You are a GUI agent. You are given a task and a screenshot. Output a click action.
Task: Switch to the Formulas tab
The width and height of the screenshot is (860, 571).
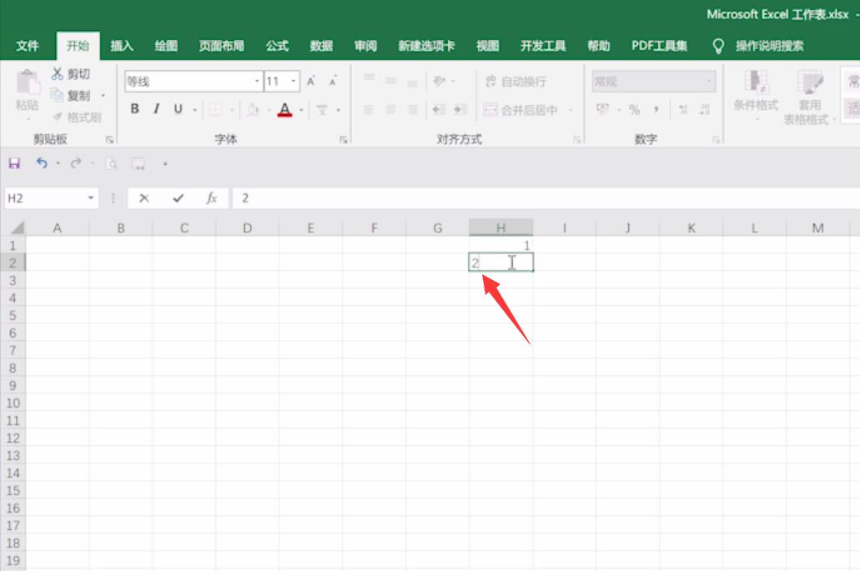pyautogui.click(x=277, y=46)
